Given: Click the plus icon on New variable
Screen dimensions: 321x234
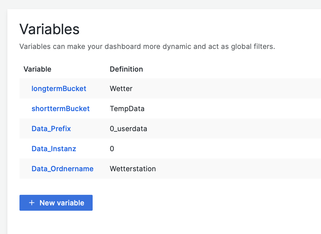Looking at the screenshot, I should coord(32,203).
